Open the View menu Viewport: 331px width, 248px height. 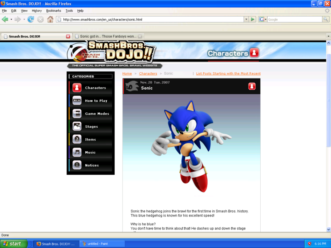point(24,11)
